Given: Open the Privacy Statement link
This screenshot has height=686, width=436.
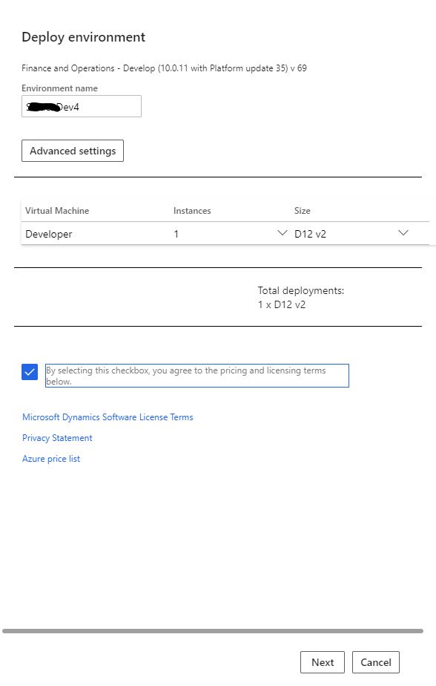Looking at the screenshot, I should point(57,438).
